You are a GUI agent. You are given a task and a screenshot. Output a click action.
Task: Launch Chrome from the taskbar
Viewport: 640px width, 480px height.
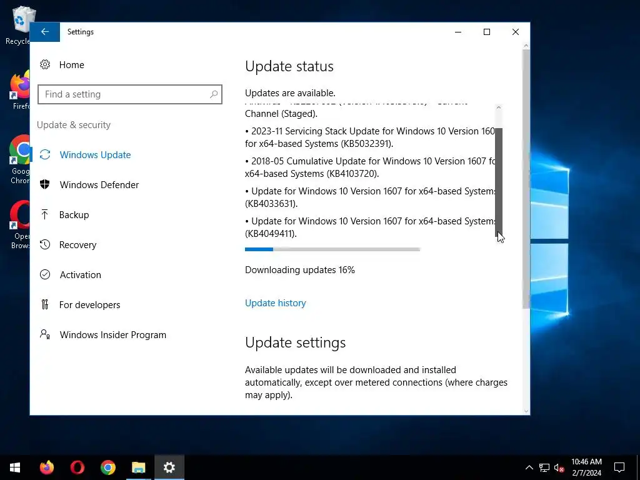pos(107,467)
